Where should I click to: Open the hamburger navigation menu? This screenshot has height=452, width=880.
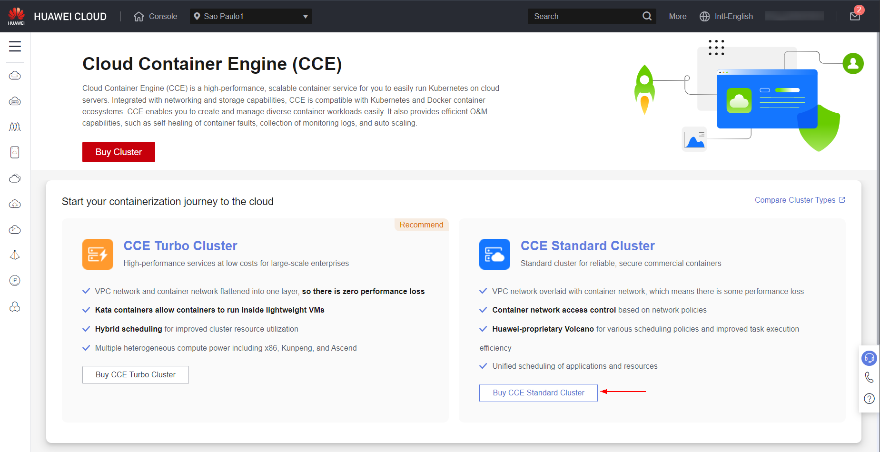[x=15, y=46]
